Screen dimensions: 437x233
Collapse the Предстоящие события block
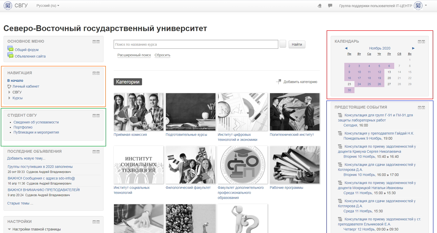tap(419, 108)
